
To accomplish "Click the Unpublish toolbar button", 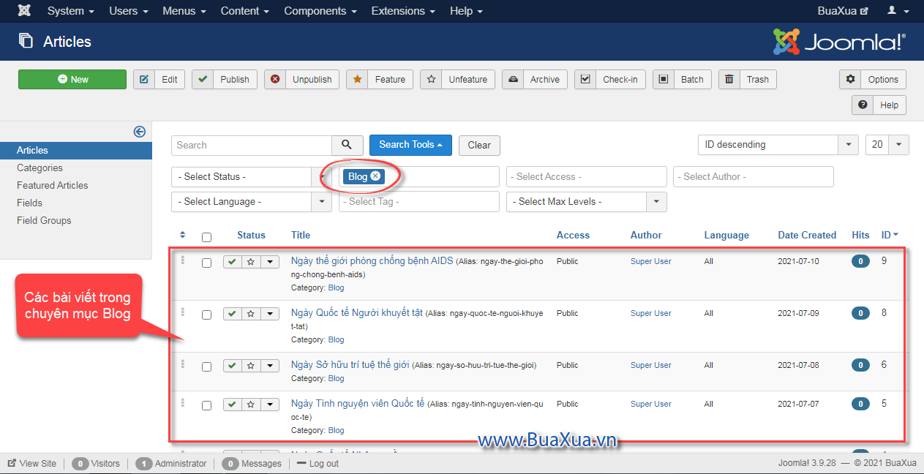I will pyautogui.click(x=301, y=80).
